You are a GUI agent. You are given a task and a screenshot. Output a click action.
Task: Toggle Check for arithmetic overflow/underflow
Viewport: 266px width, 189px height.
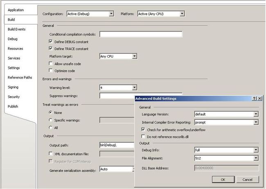click(x=143, y=129)
